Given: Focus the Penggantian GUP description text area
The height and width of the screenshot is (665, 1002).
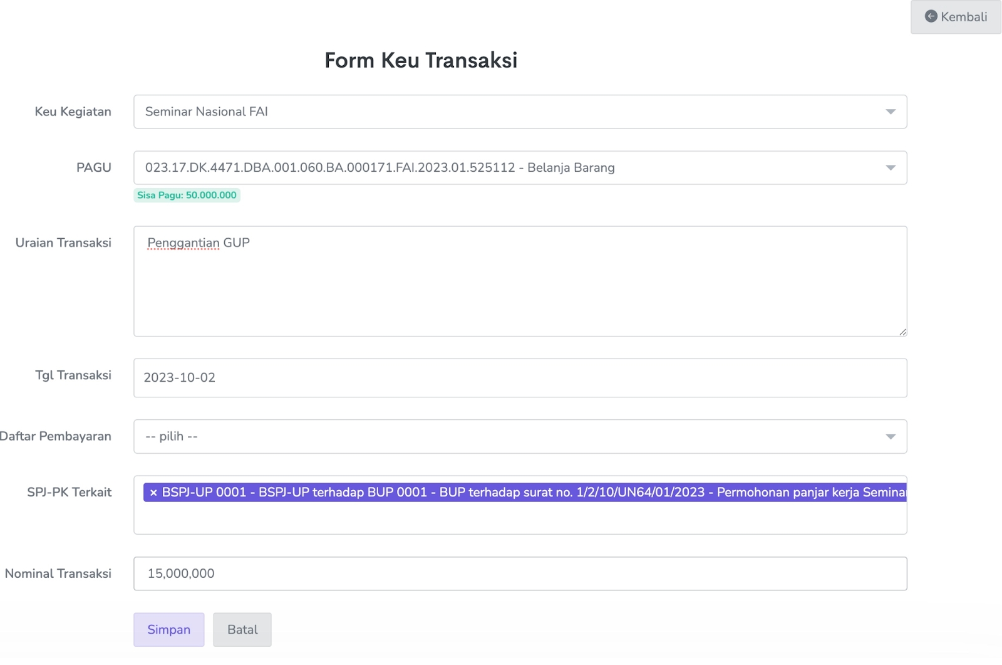Looking at the screenshot, I should pyautogui.click(x=520, y=282).
